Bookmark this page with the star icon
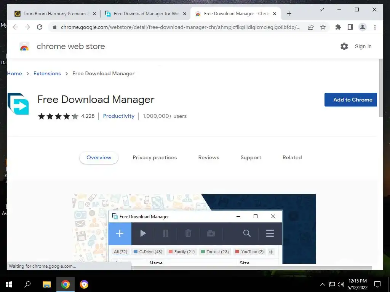This screenshot has width=390, height=292. tap(323, 27)
